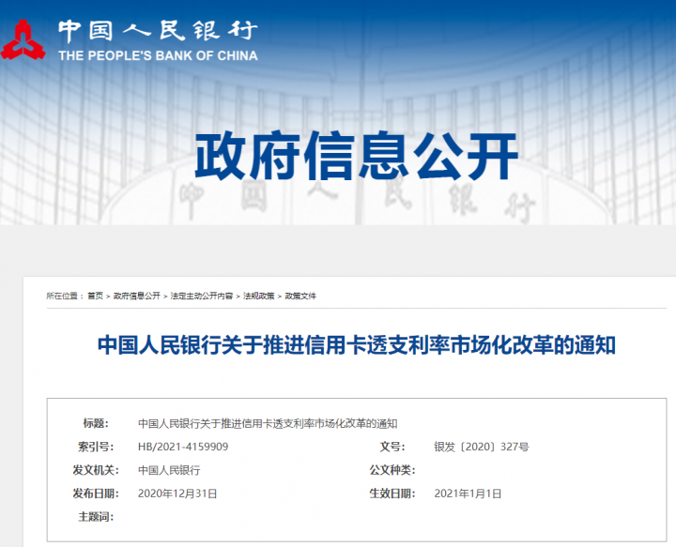Open the 法规政策 breadcrumb link
Viewport: 676px width, 547px height.
click(259, 296)
